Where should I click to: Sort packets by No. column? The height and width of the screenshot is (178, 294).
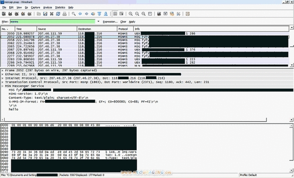tap(8, 29)
